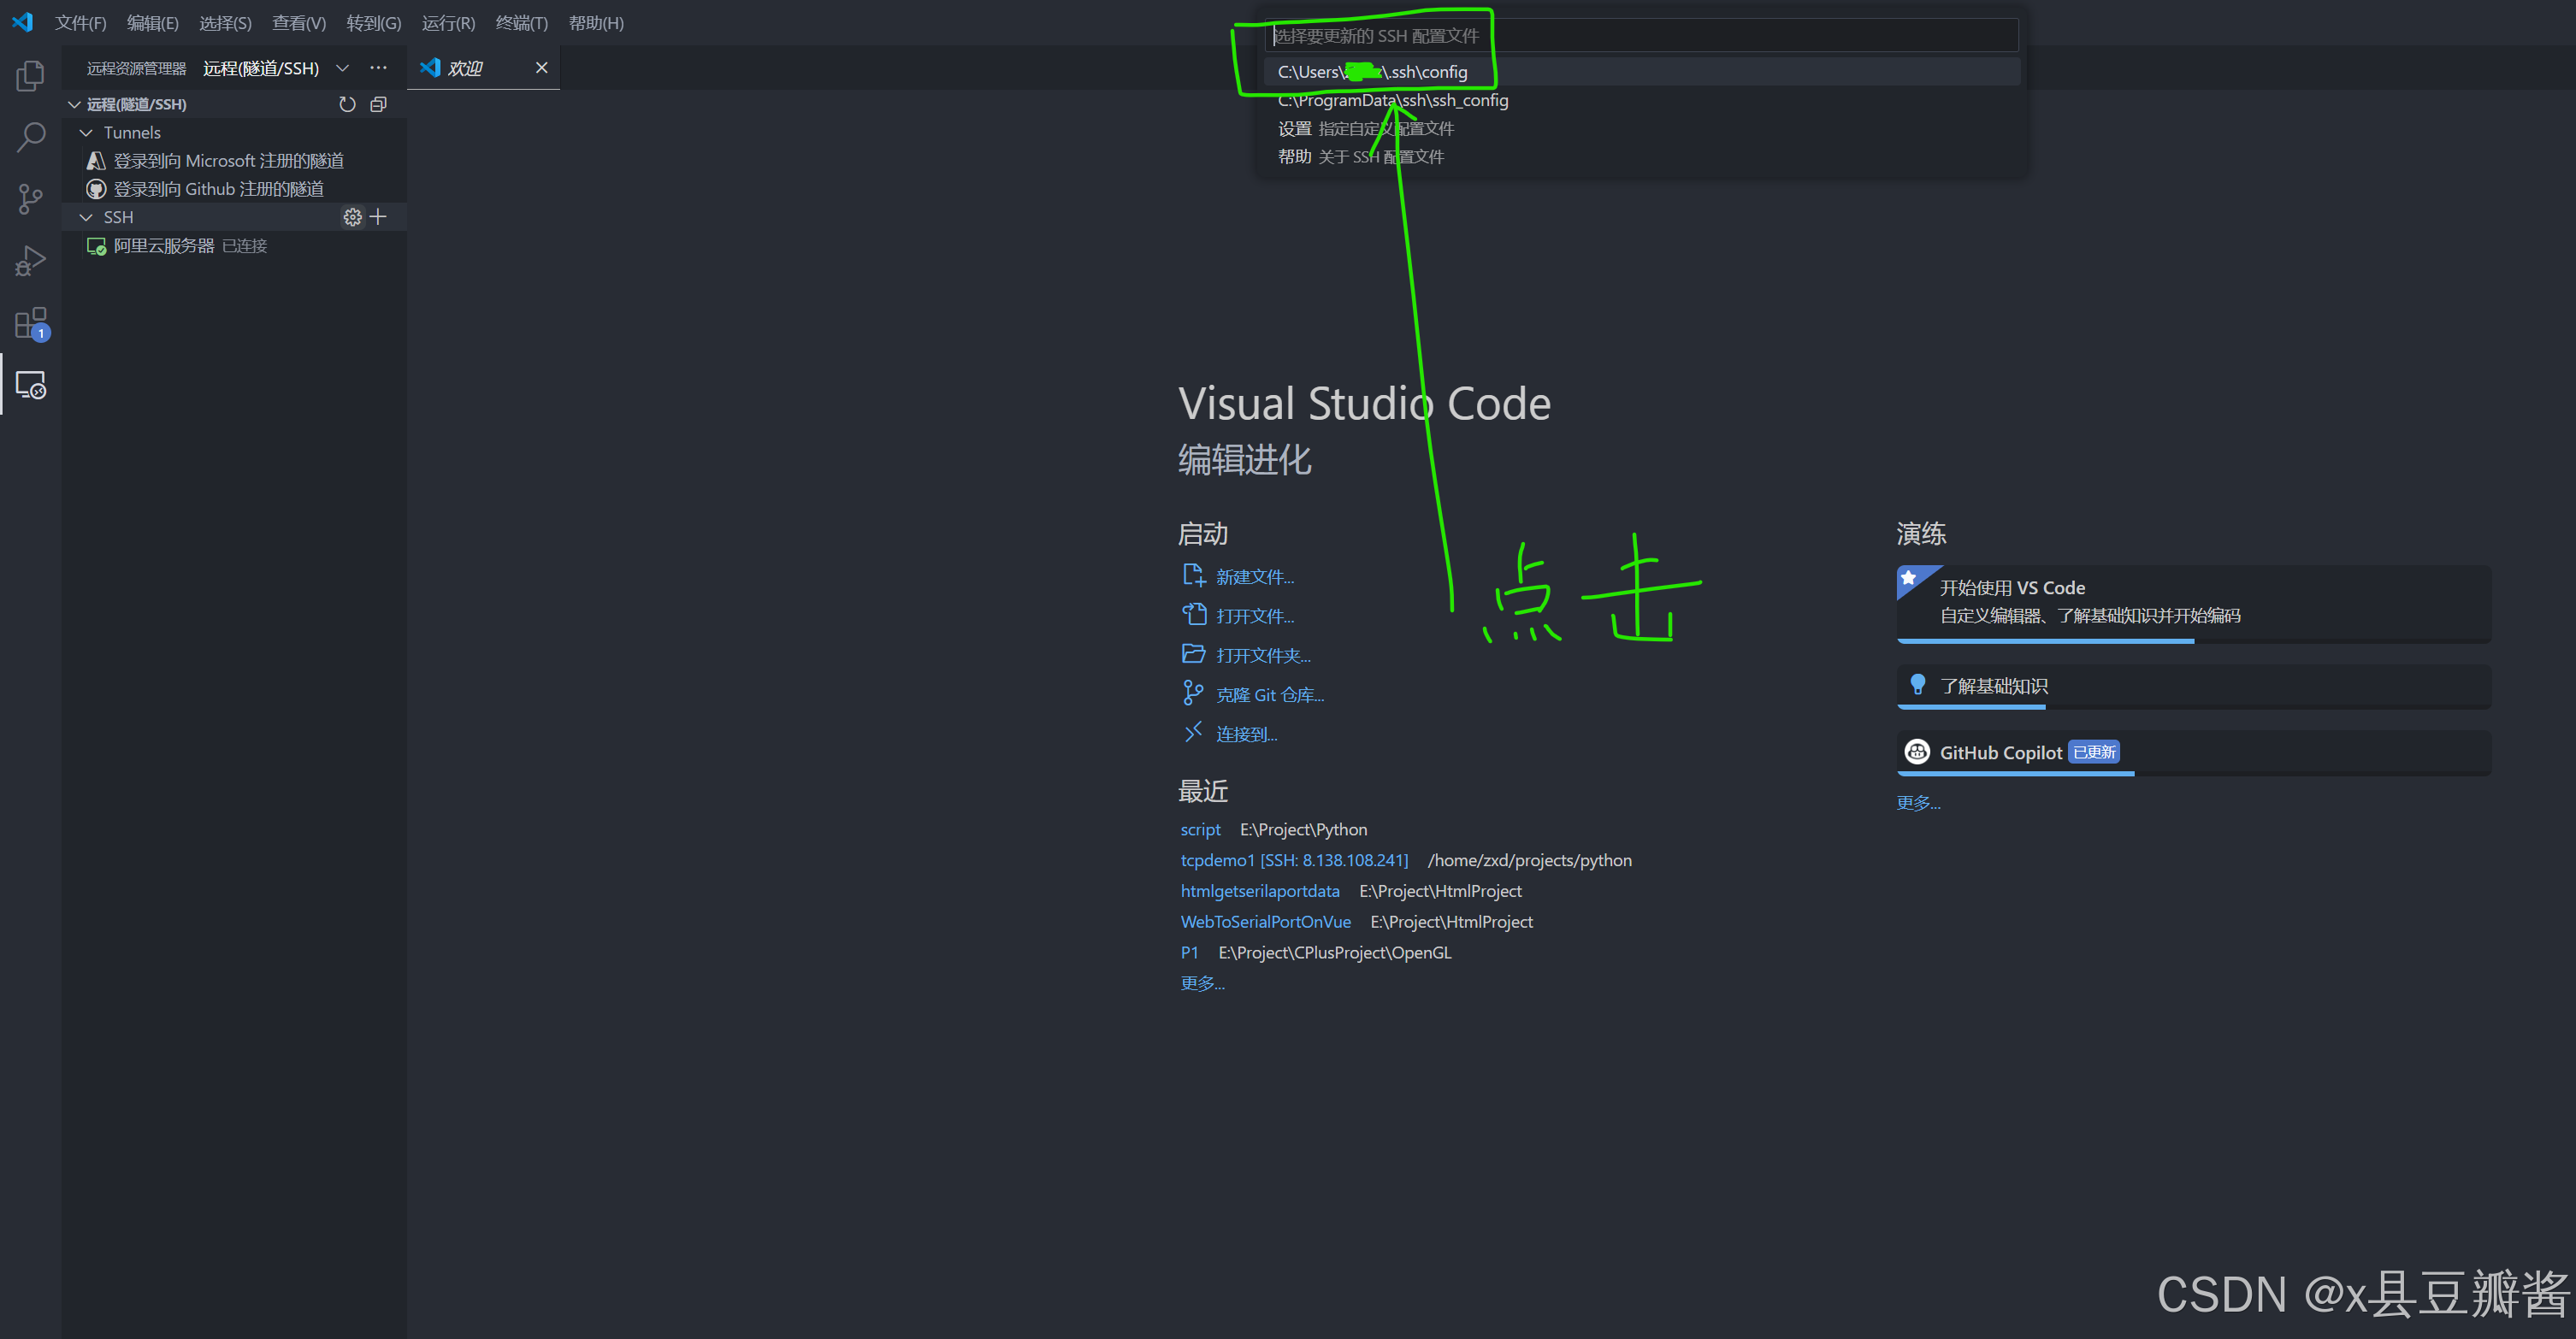This screenshot has height=1339, width=2576.
Task: Open recent P1 OpenGL project
Action: click(1189, 952)
